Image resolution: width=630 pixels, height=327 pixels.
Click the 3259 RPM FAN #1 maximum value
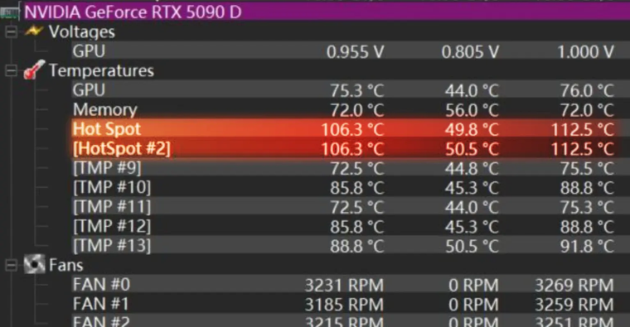pos(574,305)
